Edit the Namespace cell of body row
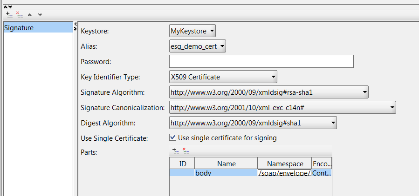The image size is (419, 196). tap(284, 173)
